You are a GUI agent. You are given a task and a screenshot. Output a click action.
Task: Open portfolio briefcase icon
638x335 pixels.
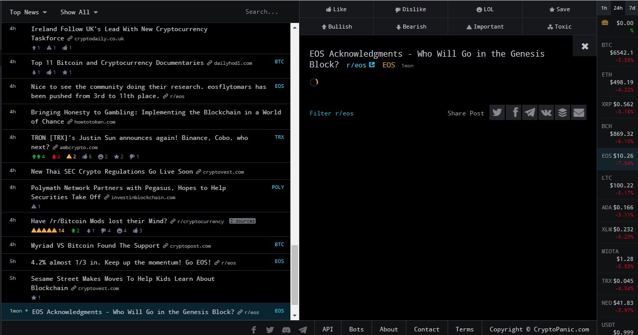(x=605, y=22)
